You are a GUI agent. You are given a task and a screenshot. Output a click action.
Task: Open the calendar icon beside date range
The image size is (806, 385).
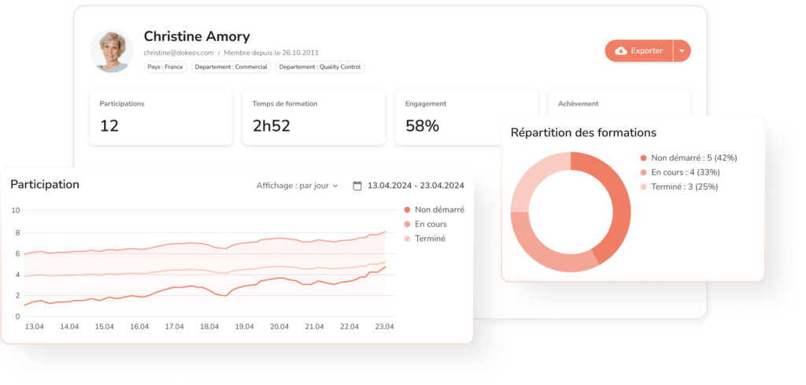pos(357,186)
